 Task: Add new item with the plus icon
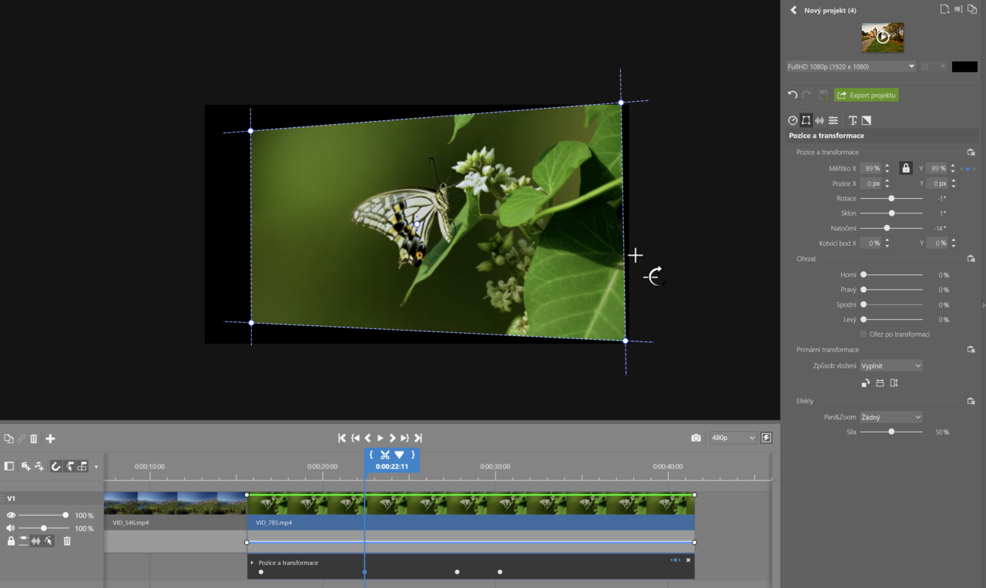coord(50,438)
